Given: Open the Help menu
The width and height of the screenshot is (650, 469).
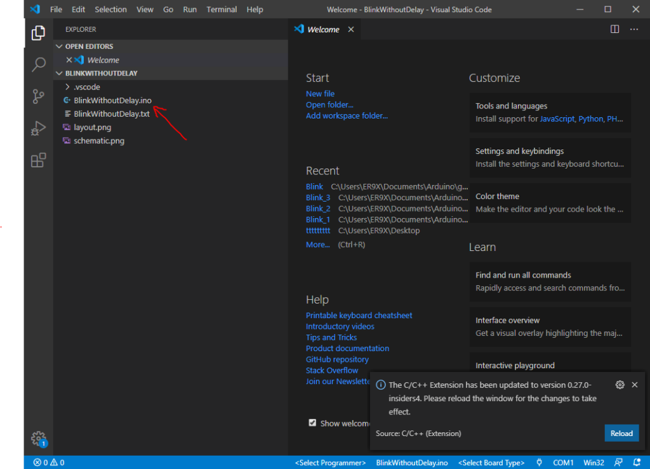Looking at the screenshot, I should coord(255,9).
